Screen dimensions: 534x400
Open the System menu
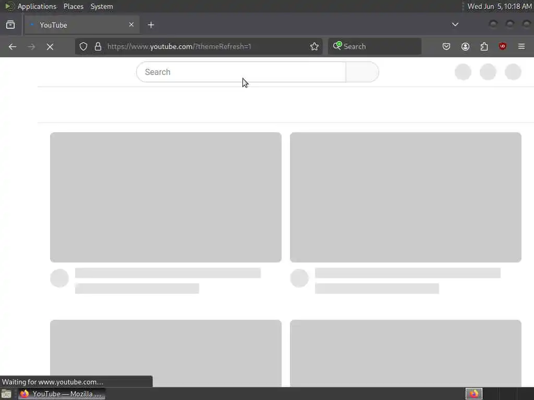pyautogui.click(x=102, y=6)
